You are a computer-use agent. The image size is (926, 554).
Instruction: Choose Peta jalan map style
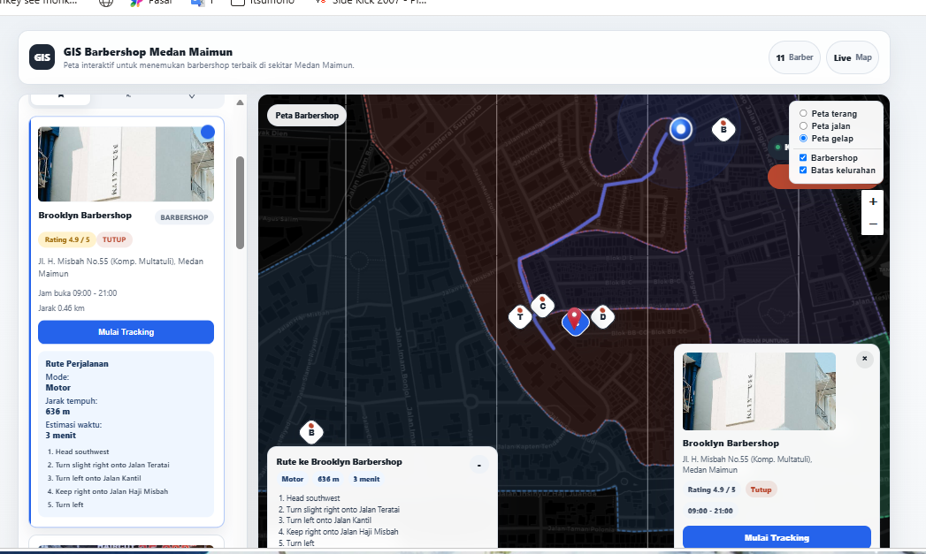click(803, 125)
